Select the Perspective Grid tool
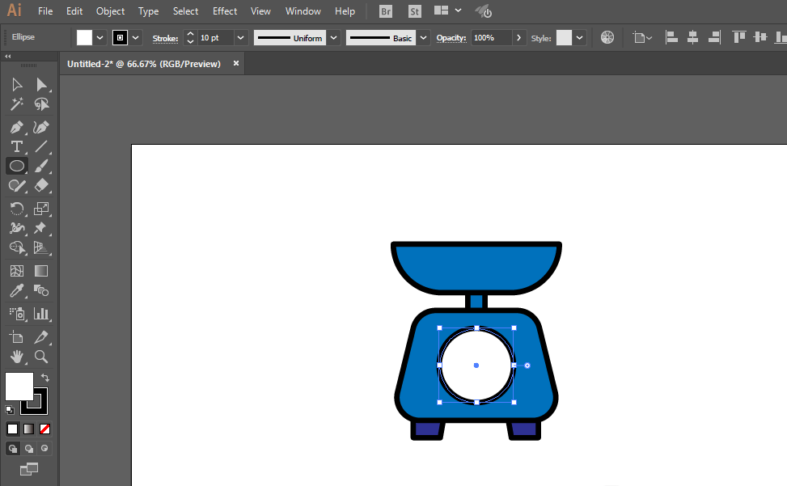This screenshot has height=486, width=787. click(x=41, y=247)
